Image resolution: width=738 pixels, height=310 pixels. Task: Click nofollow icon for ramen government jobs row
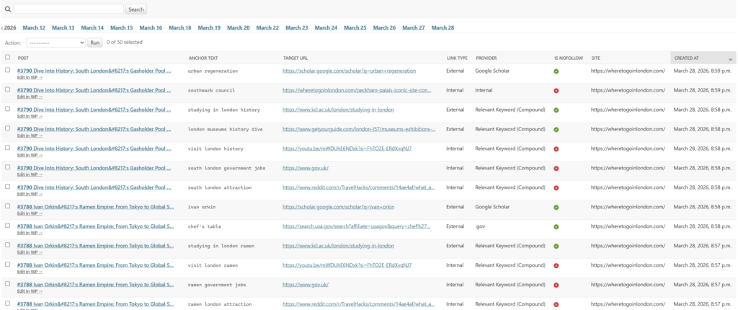[x=556, y=285]
